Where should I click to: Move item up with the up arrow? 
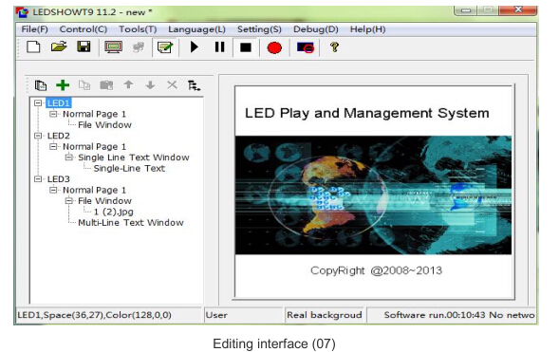pos(128,84)
